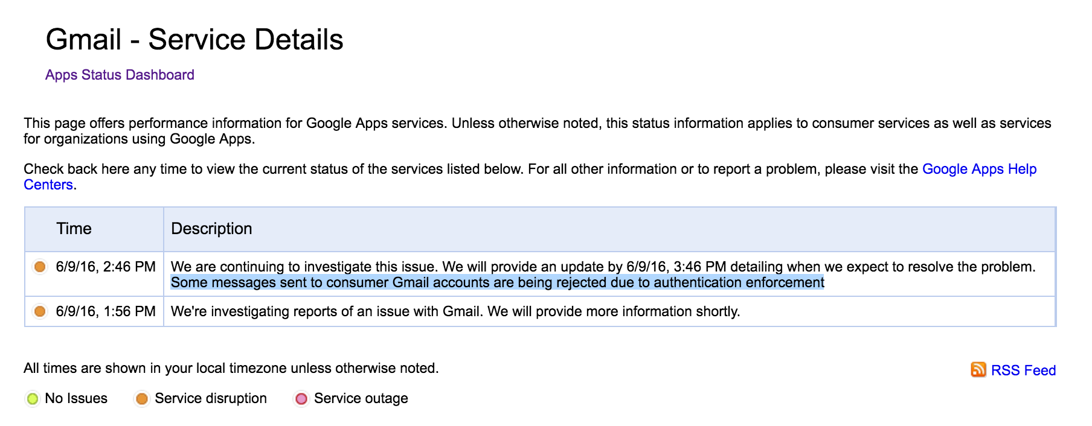
Task: Select the 6/9/16, 2:46 PM timestamp
Action: [106, 267]
